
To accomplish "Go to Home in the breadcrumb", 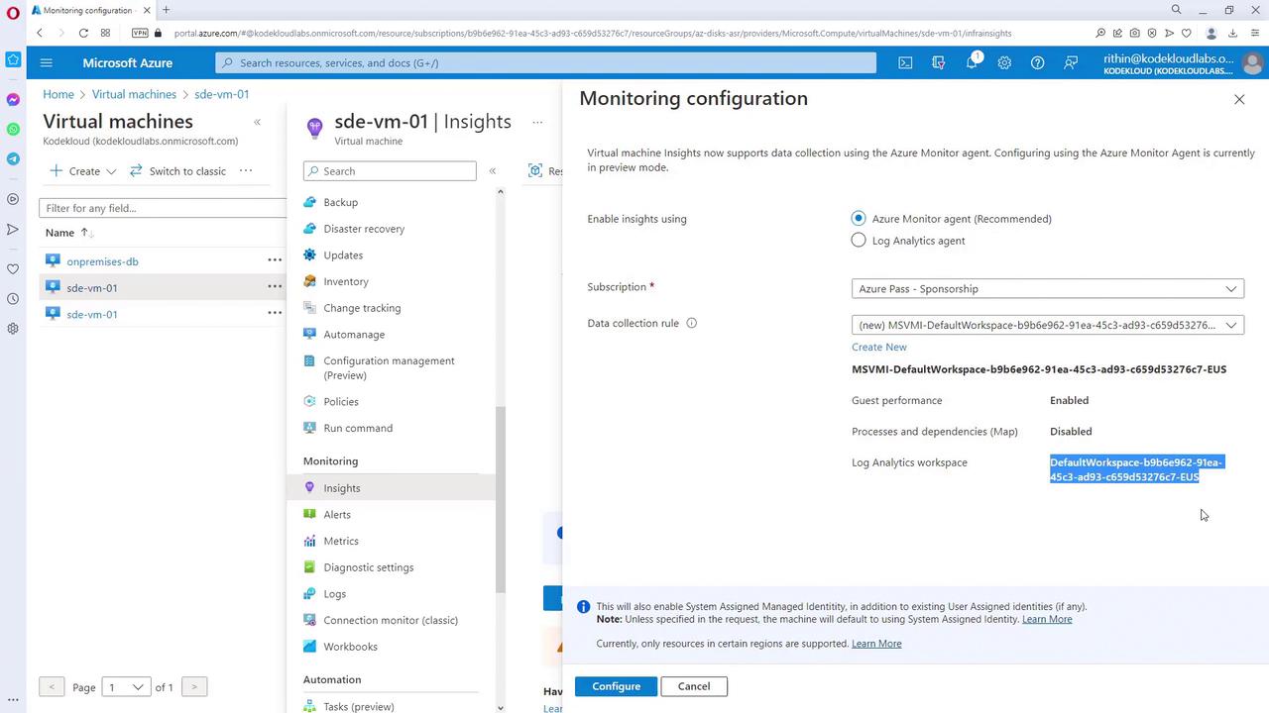I will click(58, 94).
